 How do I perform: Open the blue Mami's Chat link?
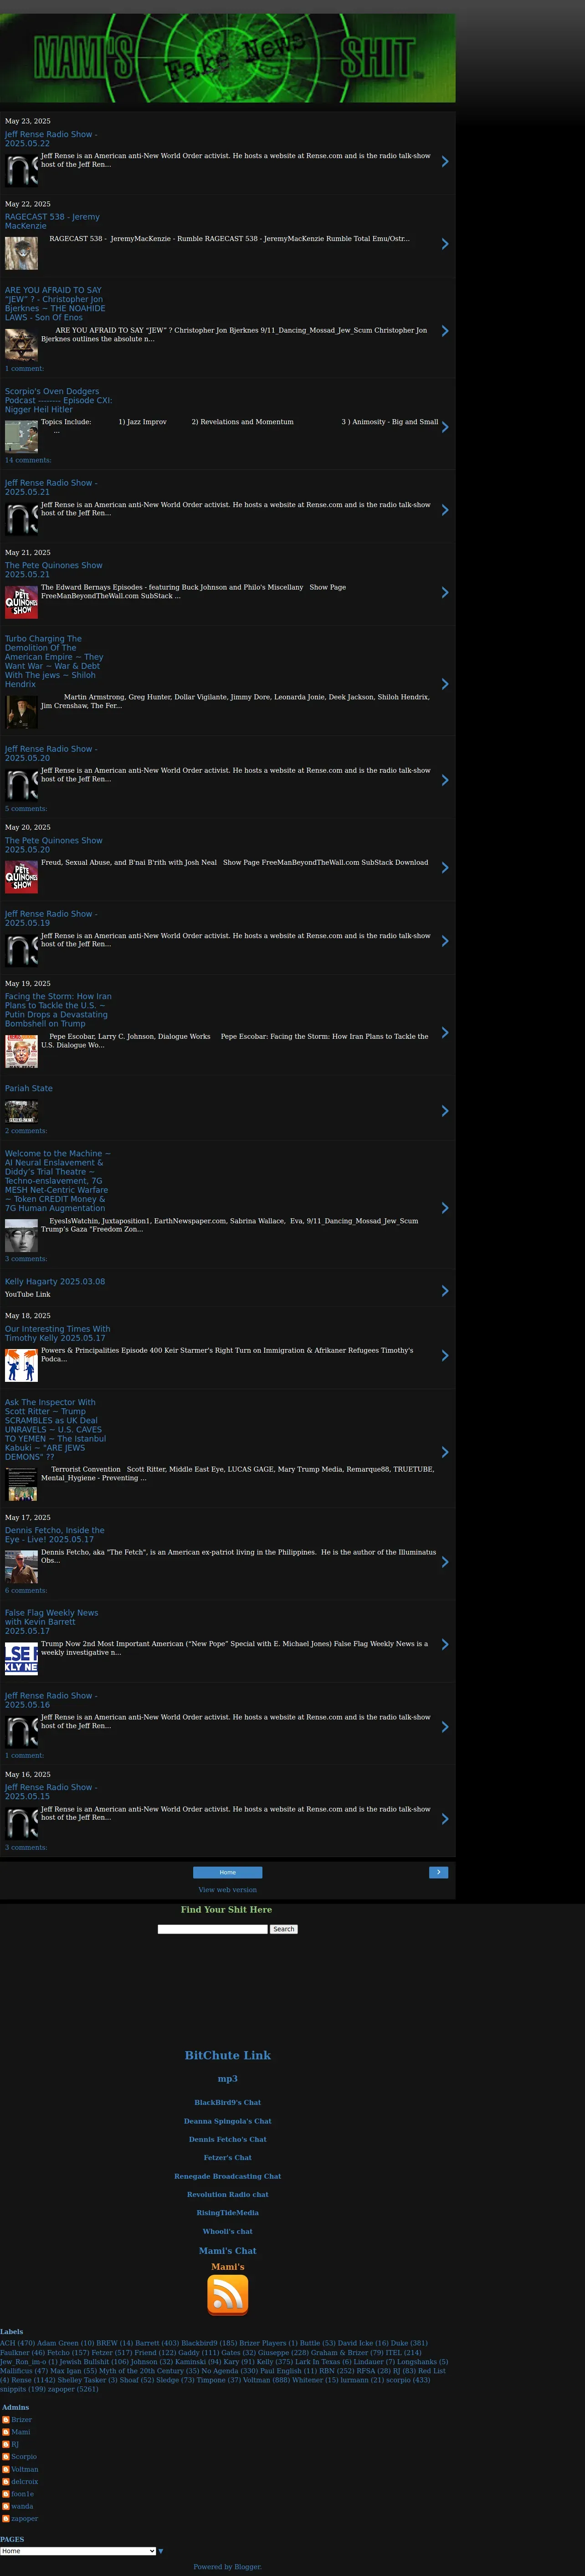(x=228, y=2251)
